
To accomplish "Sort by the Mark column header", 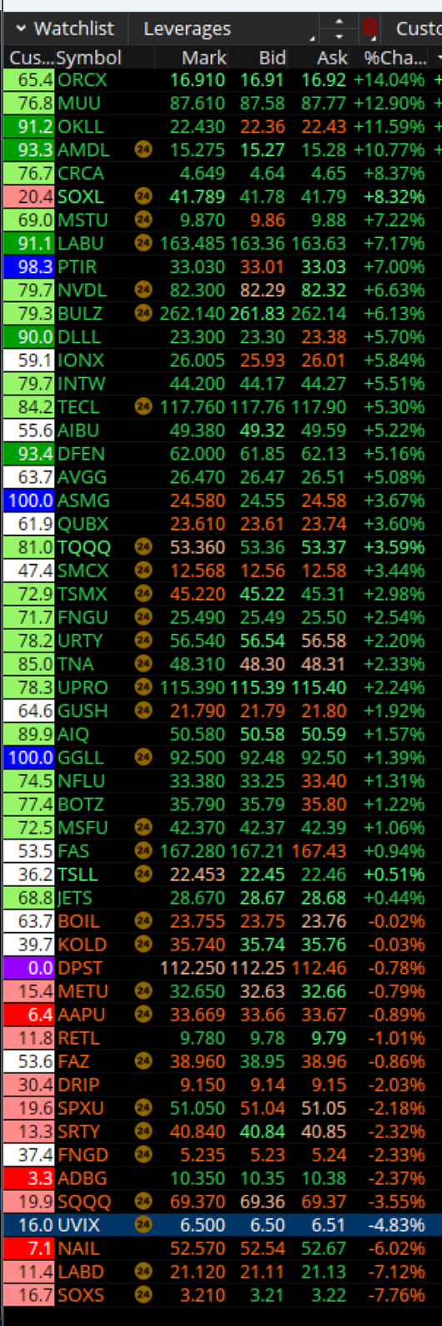I will click(204, 58).
